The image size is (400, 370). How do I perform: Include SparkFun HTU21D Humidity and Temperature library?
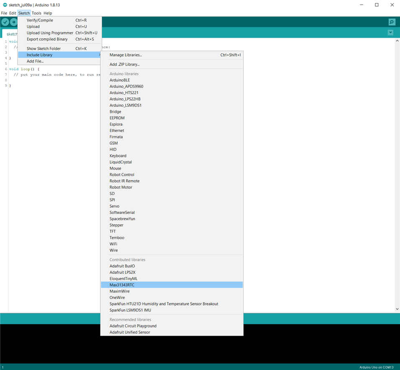pos(172,304)
